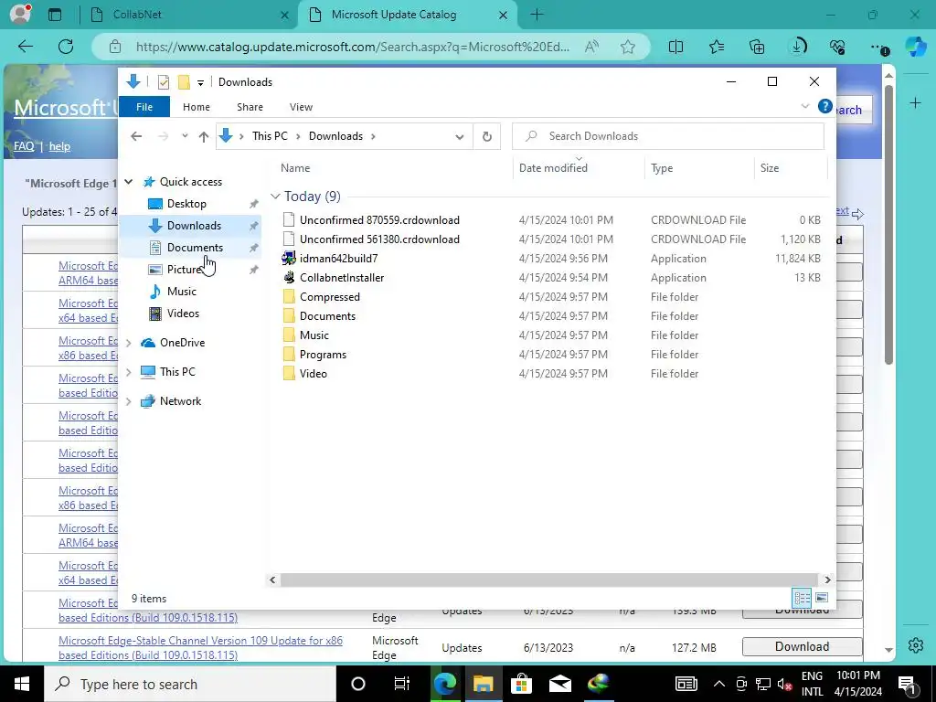
Task: Open Edge-Stable Version 109 x86 update link
Action: coord(200,648)
